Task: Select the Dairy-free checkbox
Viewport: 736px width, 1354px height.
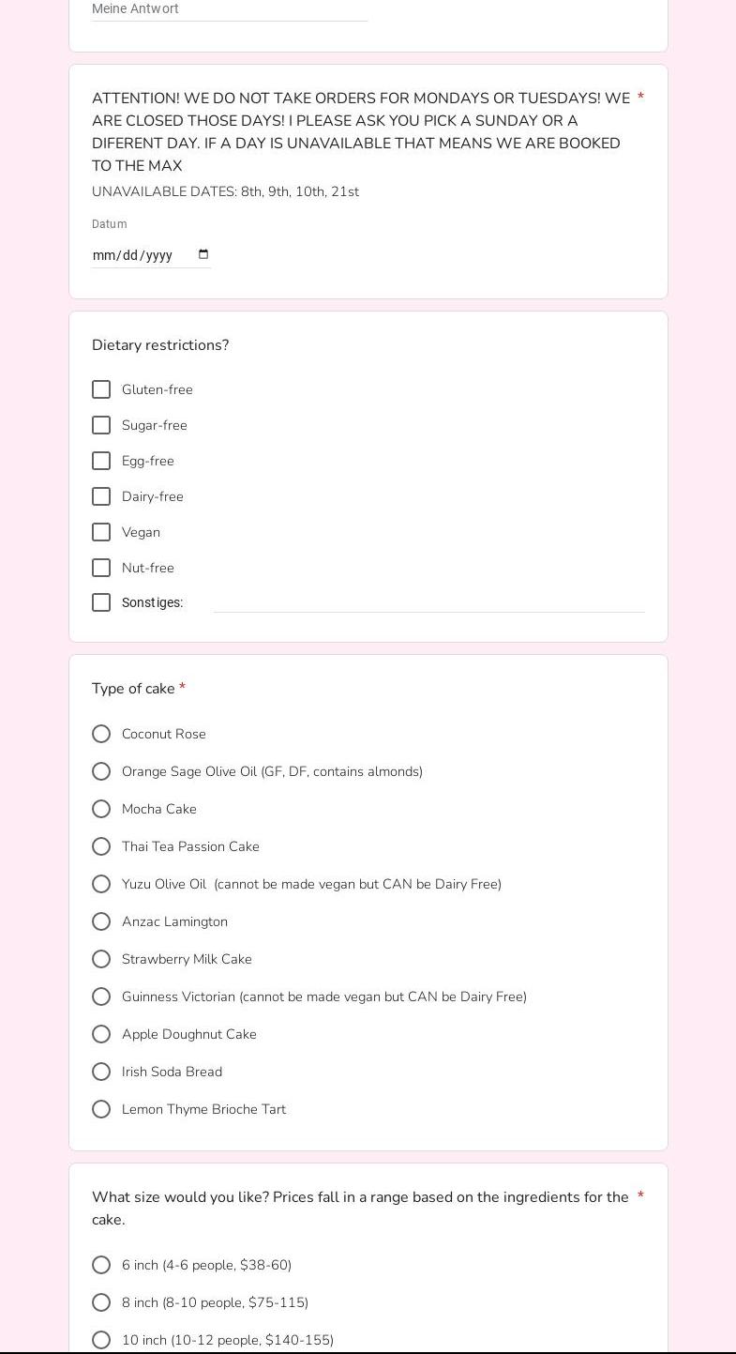Action: [101, 496]
